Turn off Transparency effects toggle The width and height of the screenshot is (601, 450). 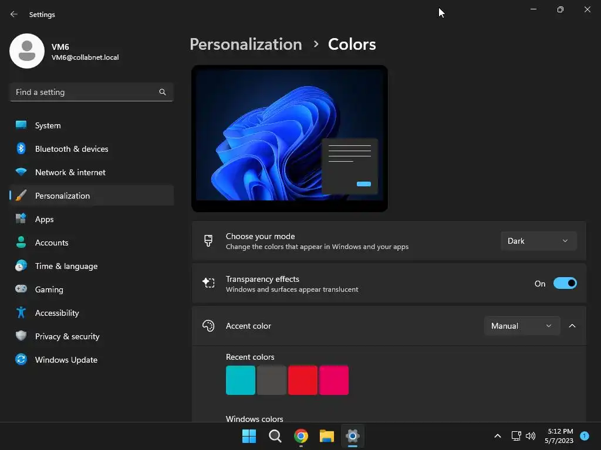pyautogui.click(x=565, y=284)
